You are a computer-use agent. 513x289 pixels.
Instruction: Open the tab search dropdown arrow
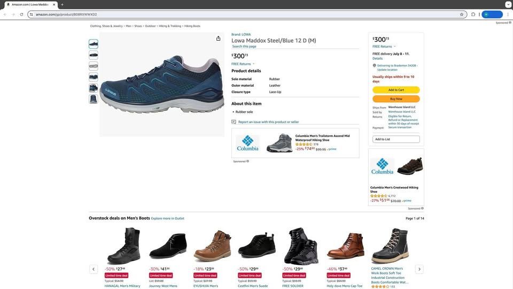(x=508, y=5)
